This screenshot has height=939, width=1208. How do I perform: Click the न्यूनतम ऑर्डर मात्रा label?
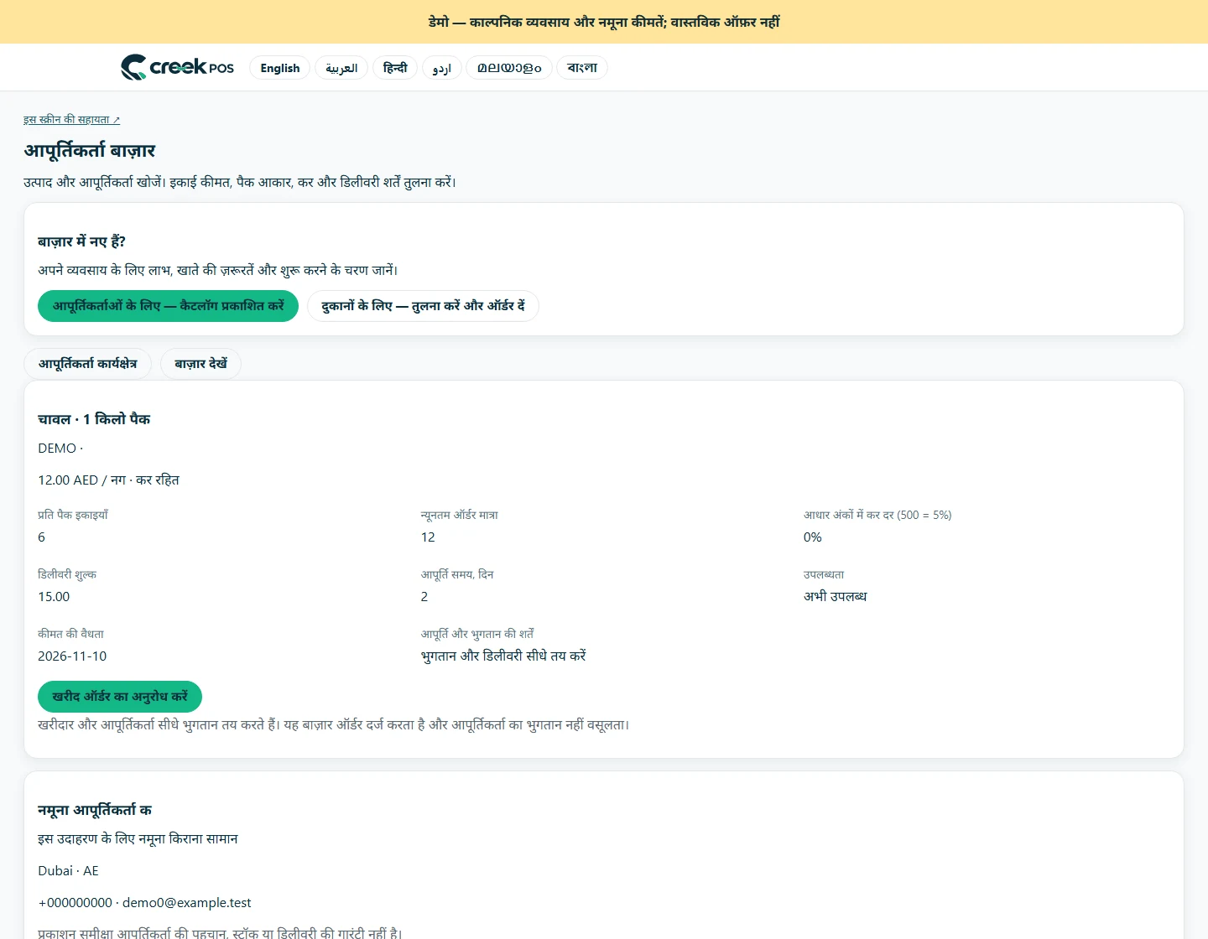click(x=460, y=515)
